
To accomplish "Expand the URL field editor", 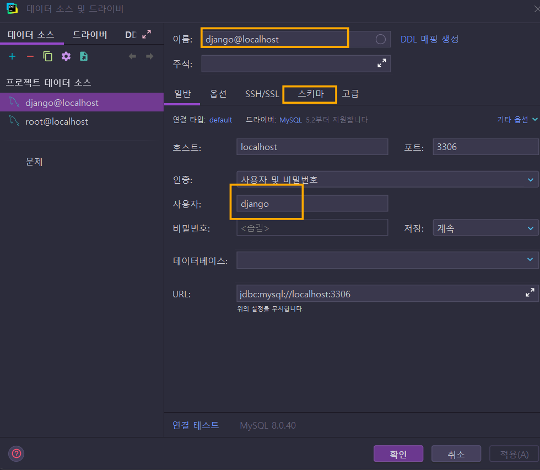I will click(x=530, y=293).
